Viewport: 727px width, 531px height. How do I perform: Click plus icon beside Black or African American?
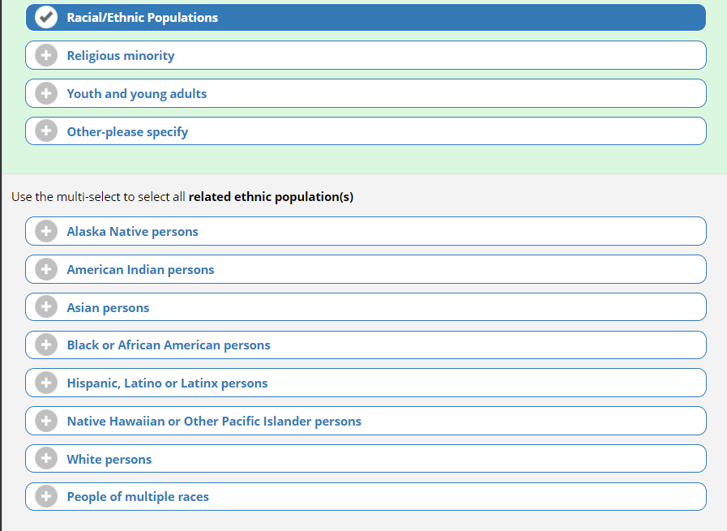point(47,345)
